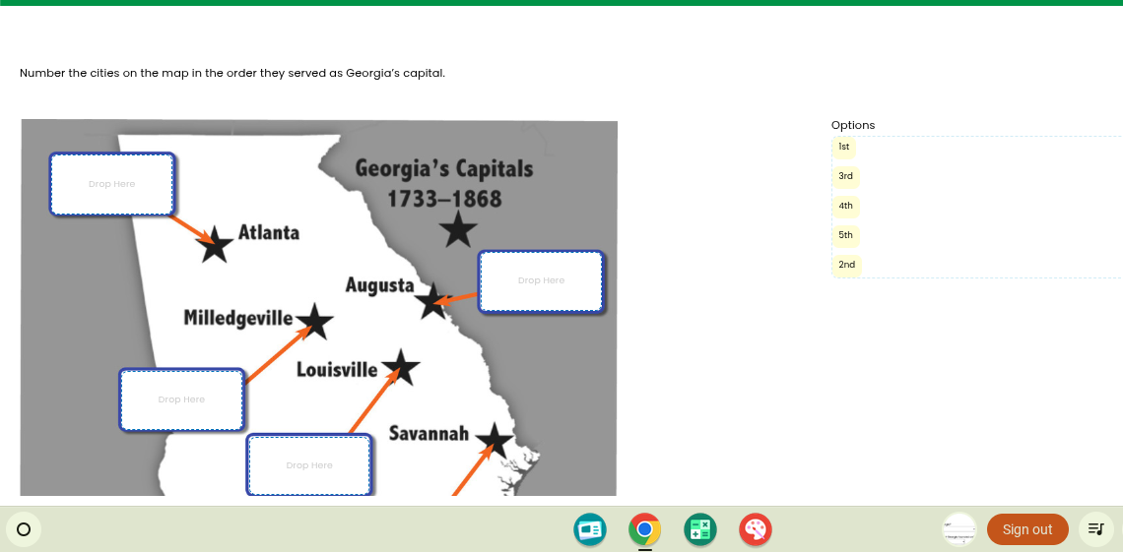1123x552 pixels.
Task: Click the drop box pointing to Atlanta
Action: tap(111, 184)
